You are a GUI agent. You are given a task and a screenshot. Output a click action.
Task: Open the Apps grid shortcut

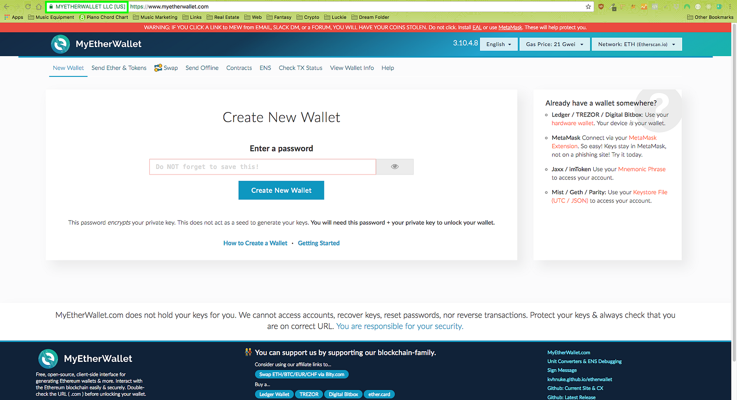click(14, 17)
